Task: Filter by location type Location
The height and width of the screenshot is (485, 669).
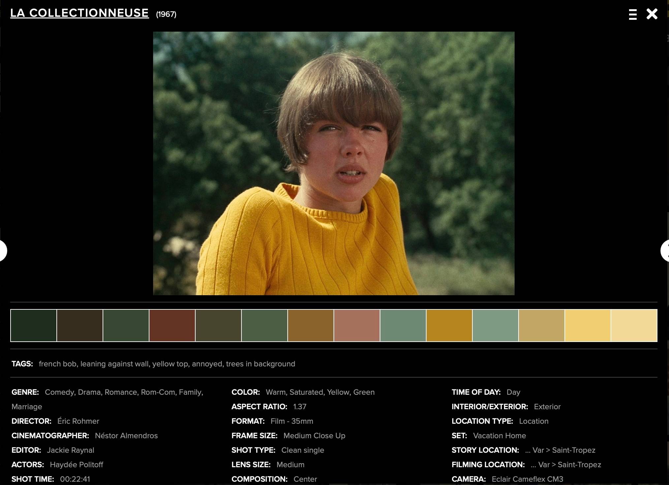Action: point(534,421)
